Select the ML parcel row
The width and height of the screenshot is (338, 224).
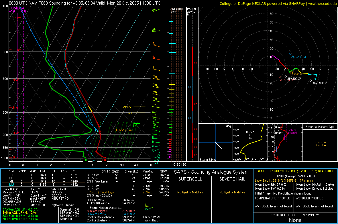click(x=43, y=181)
